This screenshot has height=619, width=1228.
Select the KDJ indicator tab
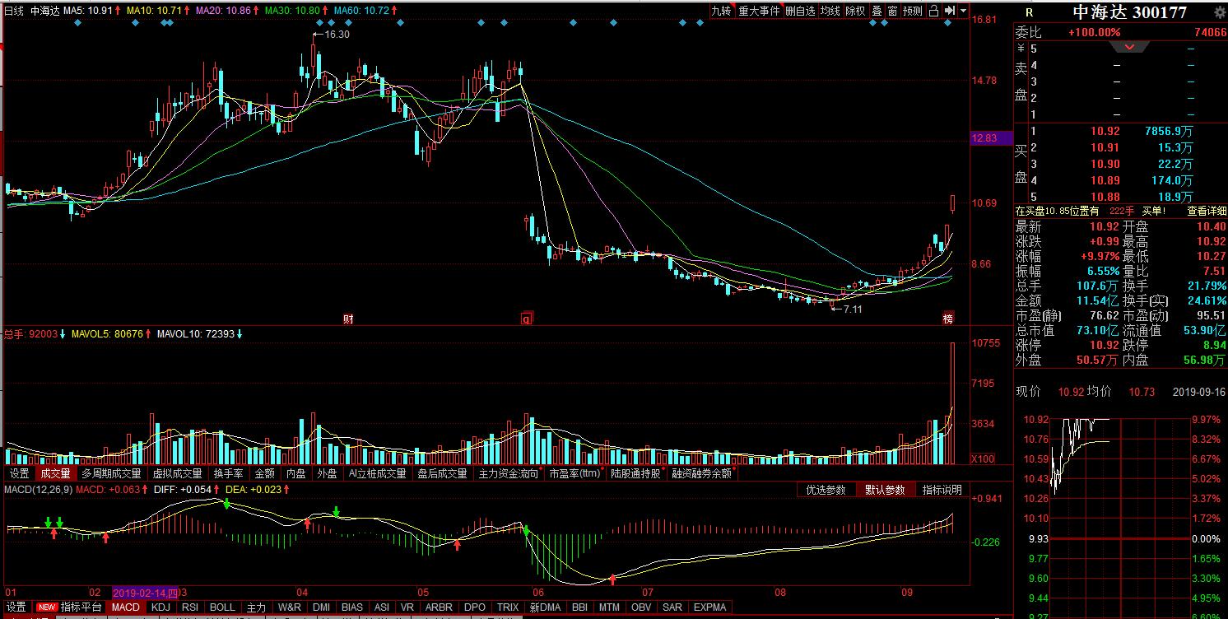(161, 607)
